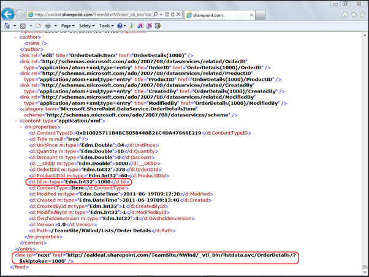Click the d:CreatedById 1 line
This screenshot has width=369, height=277.
tap(99, 207)
